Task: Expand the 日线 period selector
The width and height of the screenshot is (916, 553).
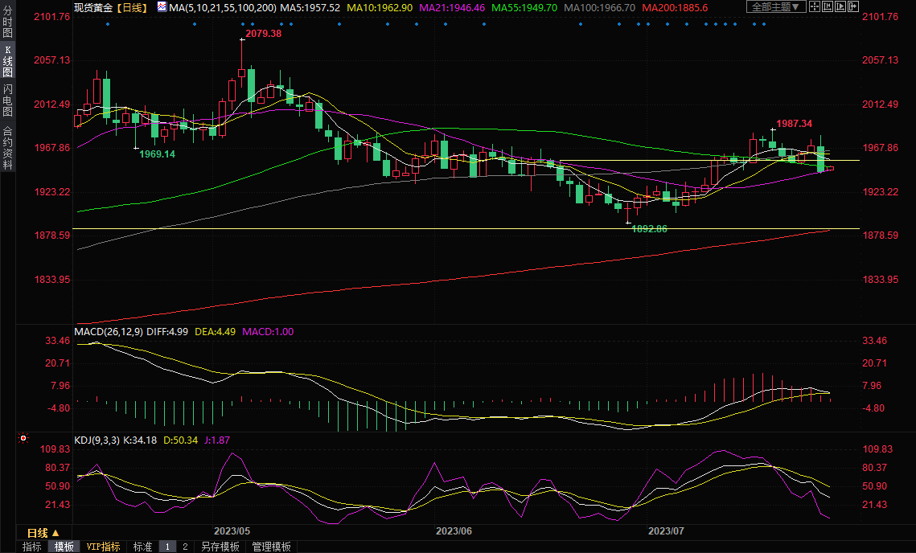Action: [43, 533]
